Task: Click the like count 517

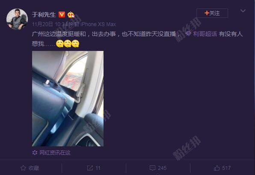Action: coord(226,168)
